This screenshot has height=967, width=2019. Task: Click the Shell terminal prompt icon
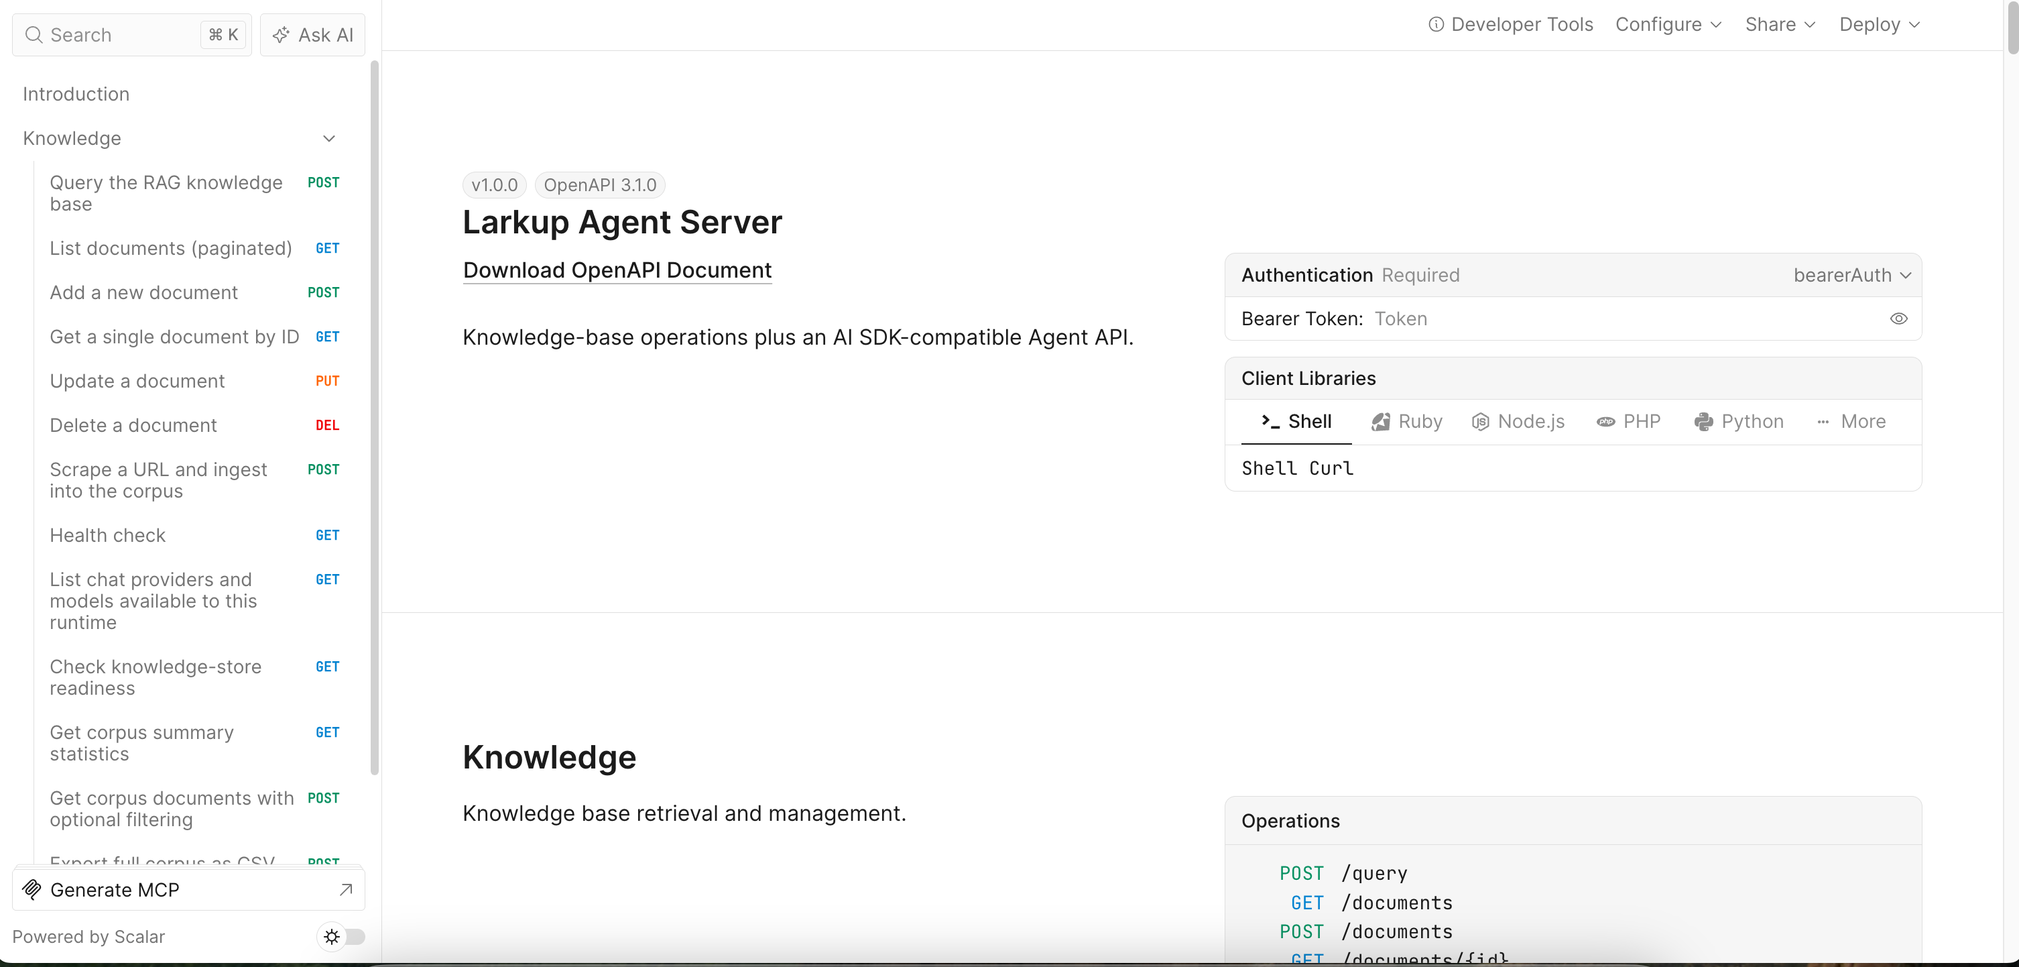pyautogui.click(x=1270, y=421)
